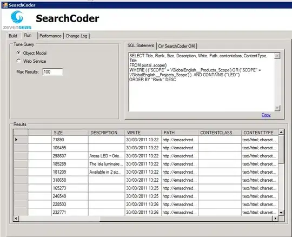Image resolution: width=292 pixels, height=237 pixels.
Task: Click the content type cell in row 246549
Action: pyautogui.click(x=260, y=196)
